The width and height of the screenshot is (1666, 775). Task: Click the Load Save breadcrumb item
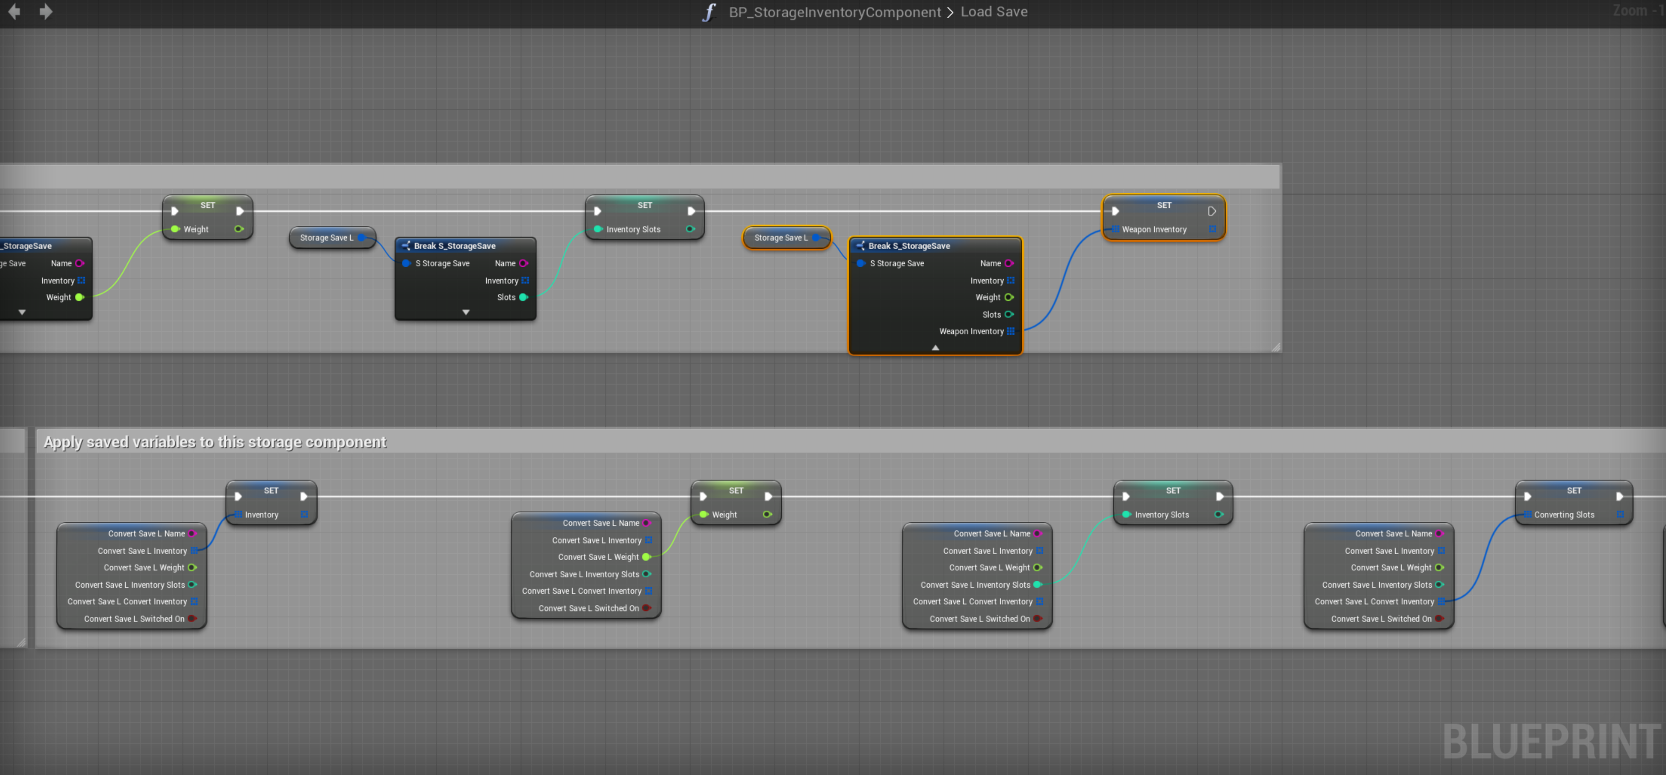pyautogui.click(x=994, y=12)
